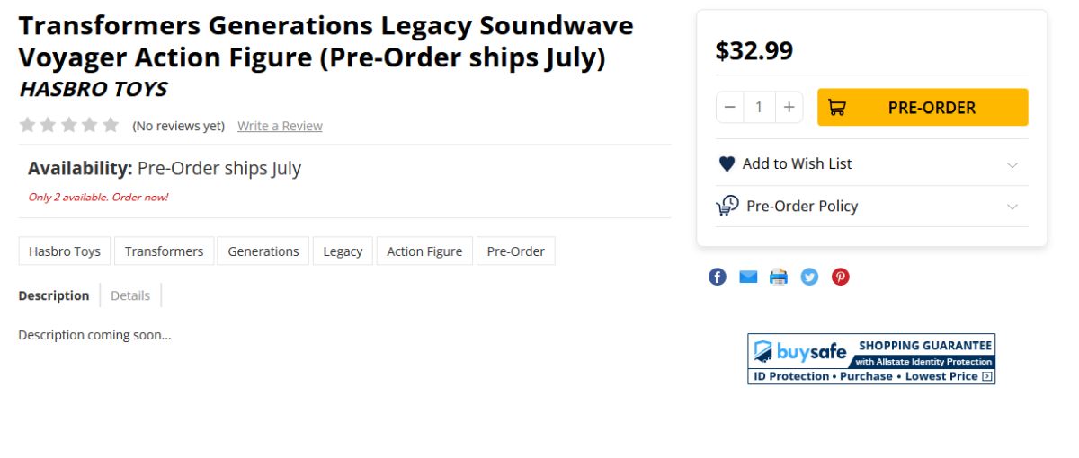The height and width of the screenshot is (458, 1079).
Task: Pin product using Pinterest icon
Action: point(840,277)
